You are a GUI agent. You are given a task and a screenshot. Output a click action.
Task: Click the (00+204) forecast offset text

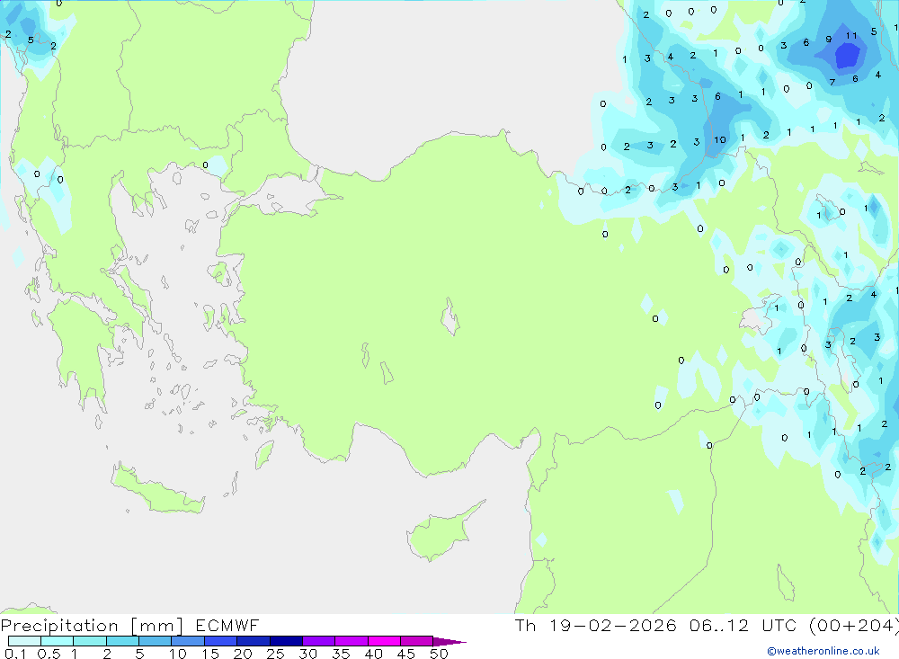pos(853,625)
